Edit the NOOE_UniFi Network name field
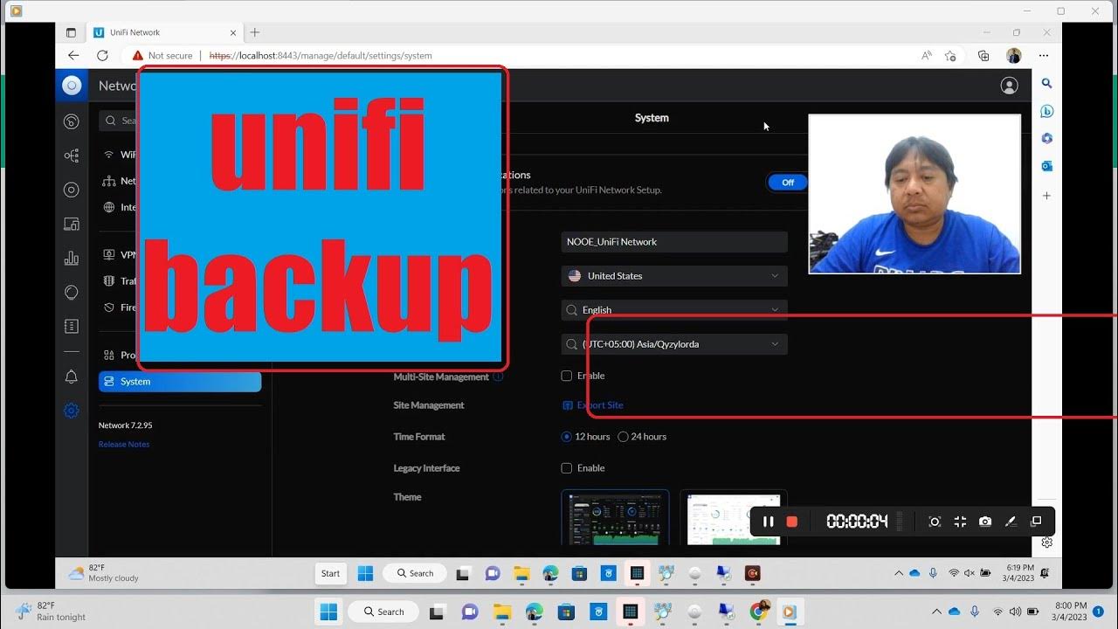1118x629 pixels. tap(674, 242)
